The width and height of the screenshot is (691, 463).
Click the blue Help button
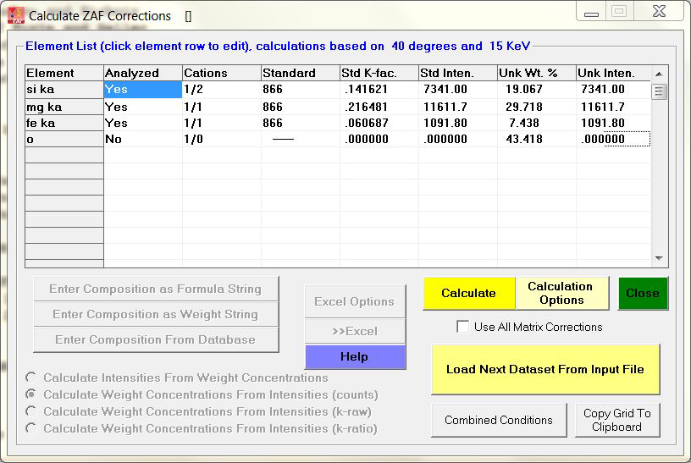click(354, 356)
